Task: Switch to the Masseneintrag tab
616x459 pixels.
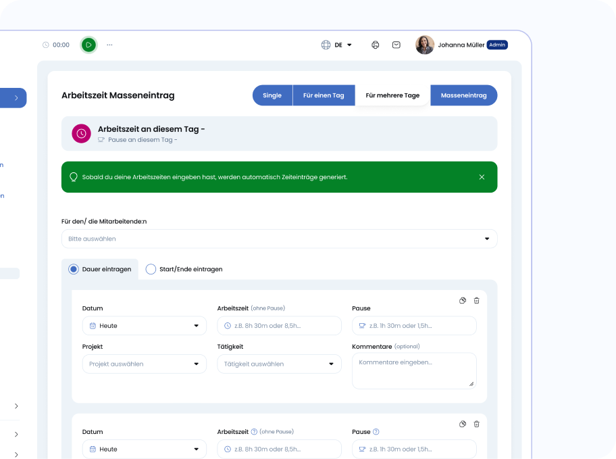Action: 463,95
